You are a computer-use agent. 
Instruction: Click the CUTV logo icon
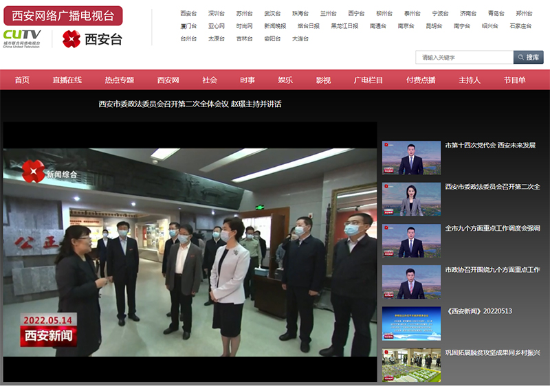coord(22,38)
